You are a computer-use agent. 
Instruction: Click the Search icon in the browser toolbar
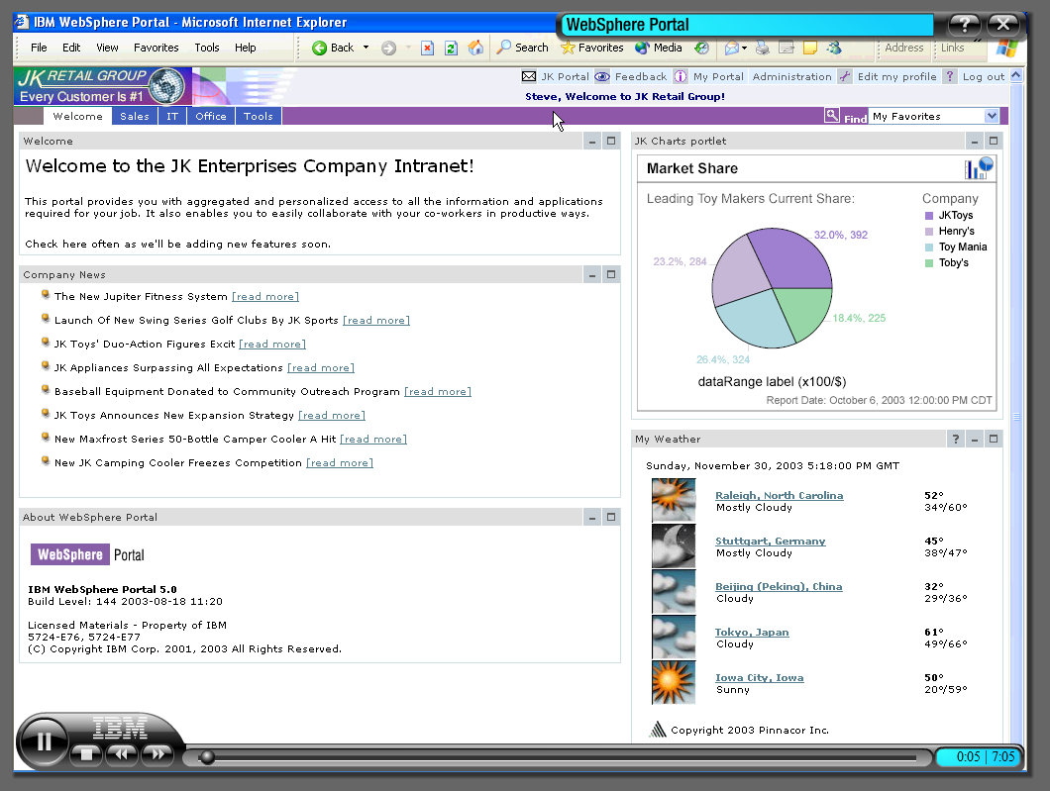coord(503,47)
